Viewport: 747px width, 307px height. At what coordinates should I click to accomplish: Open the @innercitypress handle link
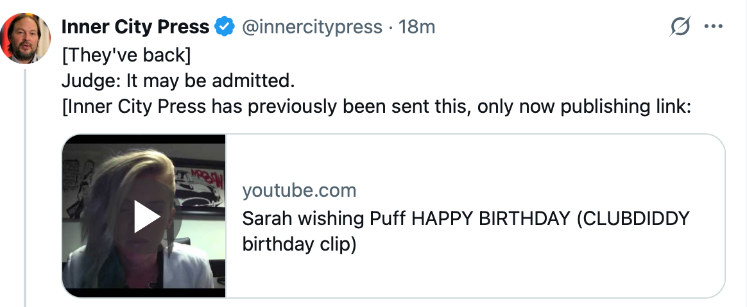coord(312,27)
